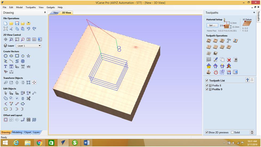Click the XY Datum thumbnail
The image size is (261, 147).
[x=247, y=23]
